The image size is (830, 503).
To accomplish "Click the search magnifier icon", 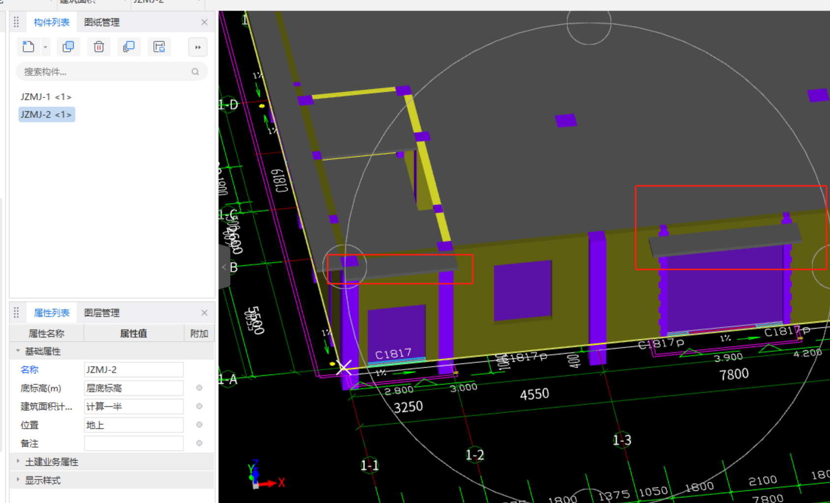I will (x=195, y=72).
